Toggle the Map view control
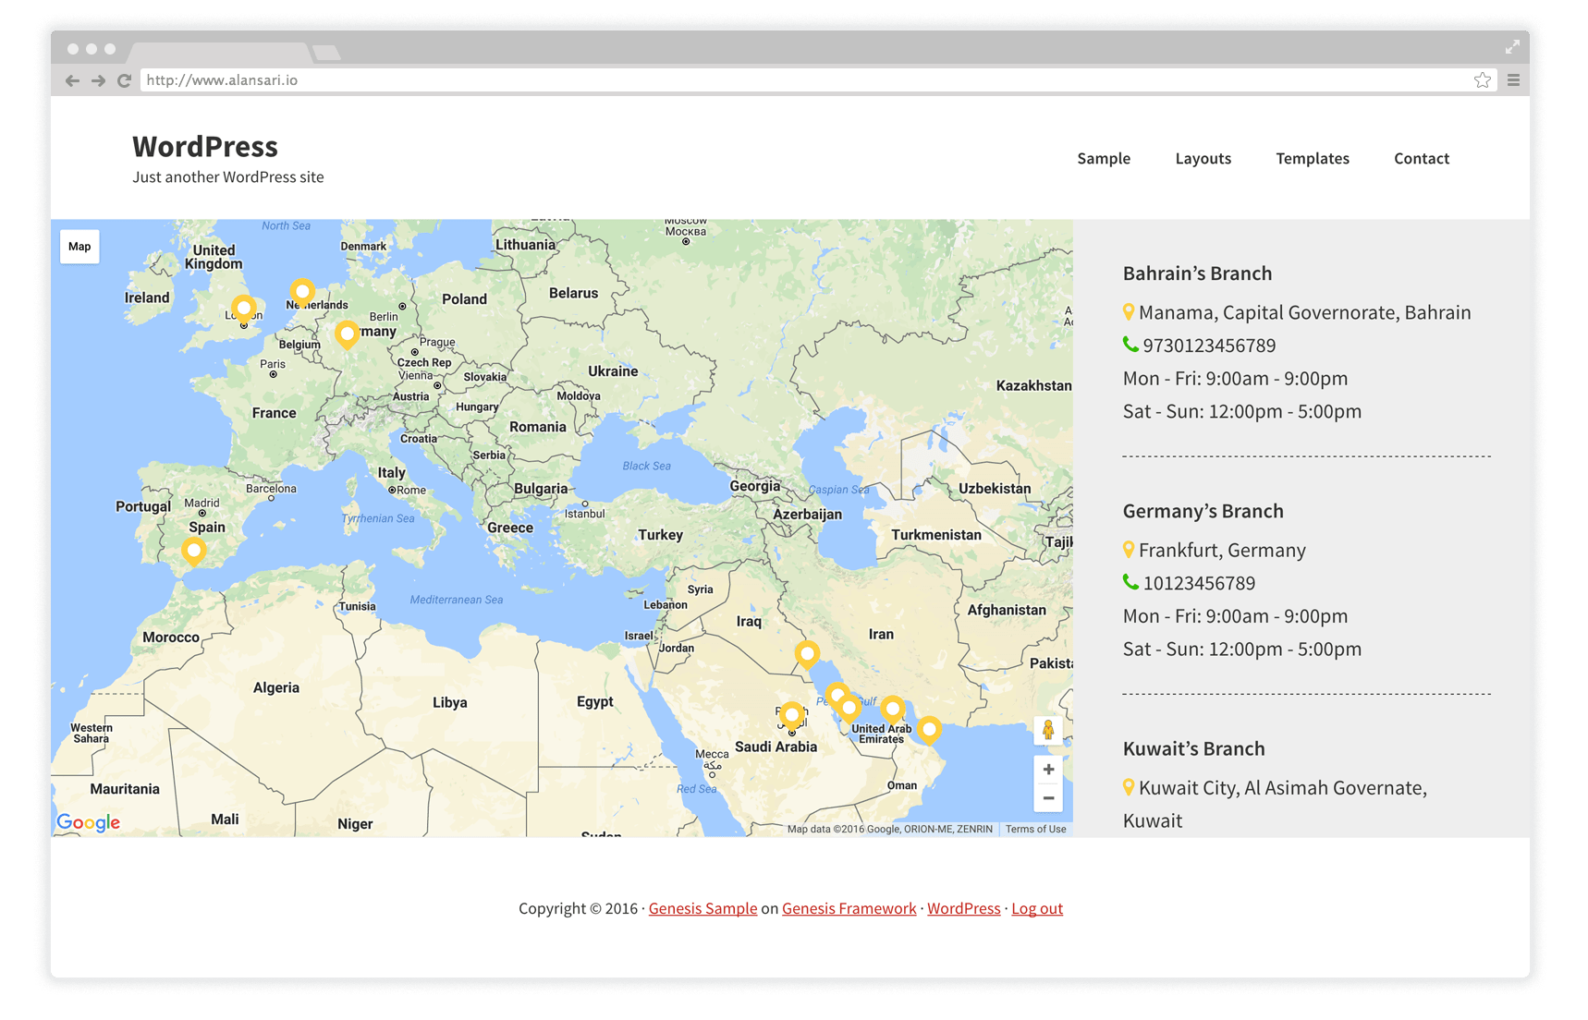 [x=79, y=246]
